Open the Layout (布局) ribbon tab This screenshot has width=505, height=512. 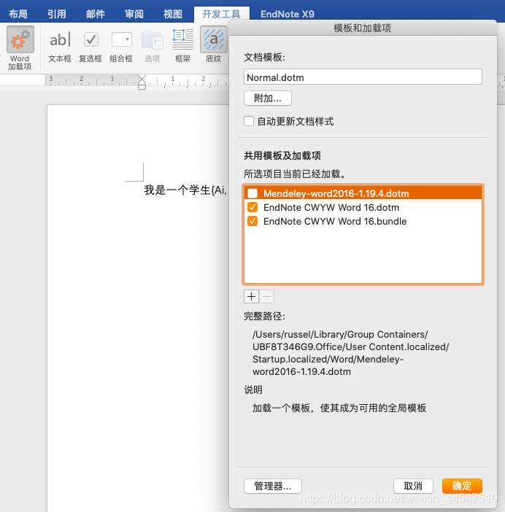[18, 14]
